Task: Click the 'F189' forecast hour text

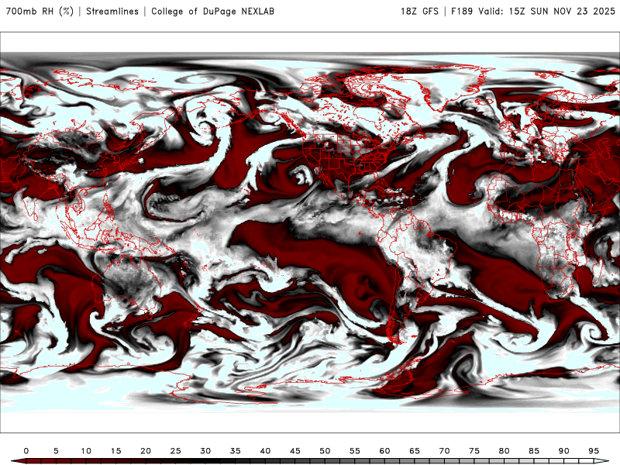Action: [x=462, y=12]
